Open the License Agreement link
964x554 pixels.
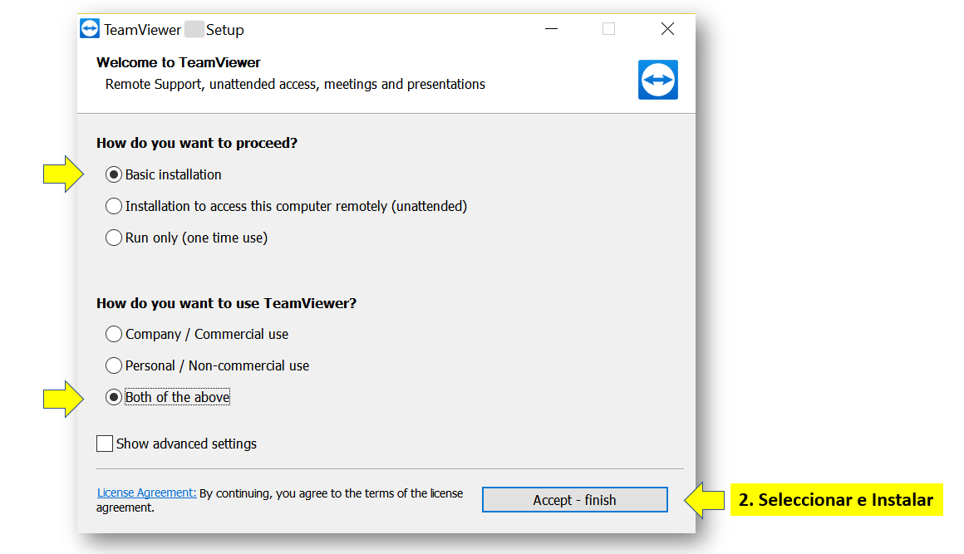click(x=146, y=493)
